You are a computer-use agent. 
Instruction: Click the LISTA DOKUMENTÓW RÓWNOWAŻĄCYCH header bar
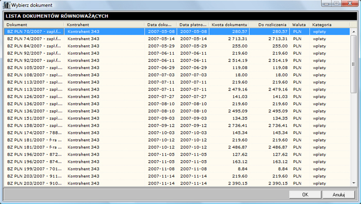click(180, 16)
